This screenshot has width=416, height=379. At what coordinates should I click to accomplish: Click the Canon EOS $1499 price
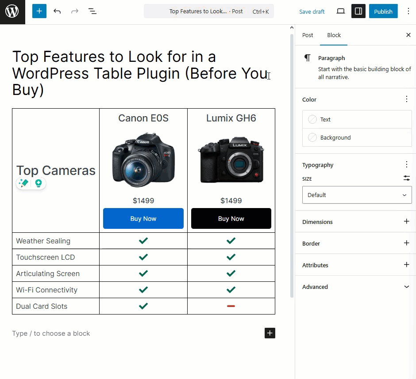pos(143,201)
